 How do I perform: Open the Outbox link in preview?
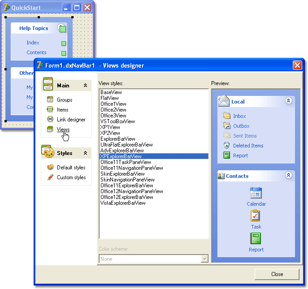(241, 126)
